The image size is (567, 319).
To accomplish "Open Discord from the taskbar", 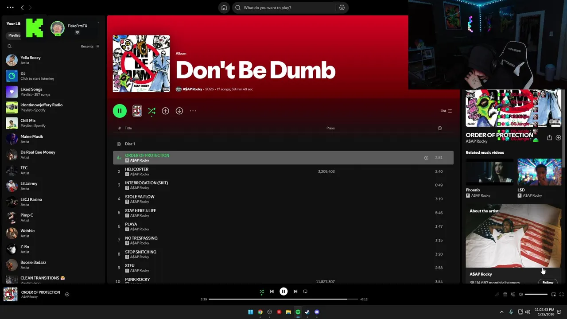I will click(317, 312).
